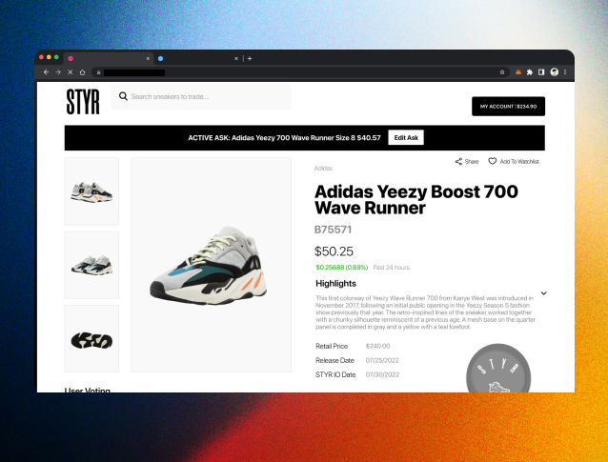The height and width of the screenshot is (462, 608).
Task: Click the Edit Ask button
Action: coord(406,137)
